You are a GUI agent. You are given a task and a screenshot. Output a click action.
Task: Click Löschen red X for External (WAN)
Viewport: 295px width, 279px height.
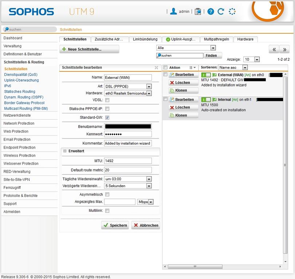coord(172,82)
